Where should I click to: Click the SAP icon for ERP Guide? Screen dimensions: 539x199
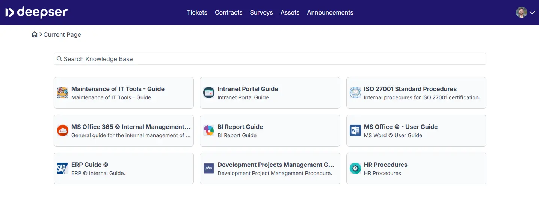[x=62, y=168]
